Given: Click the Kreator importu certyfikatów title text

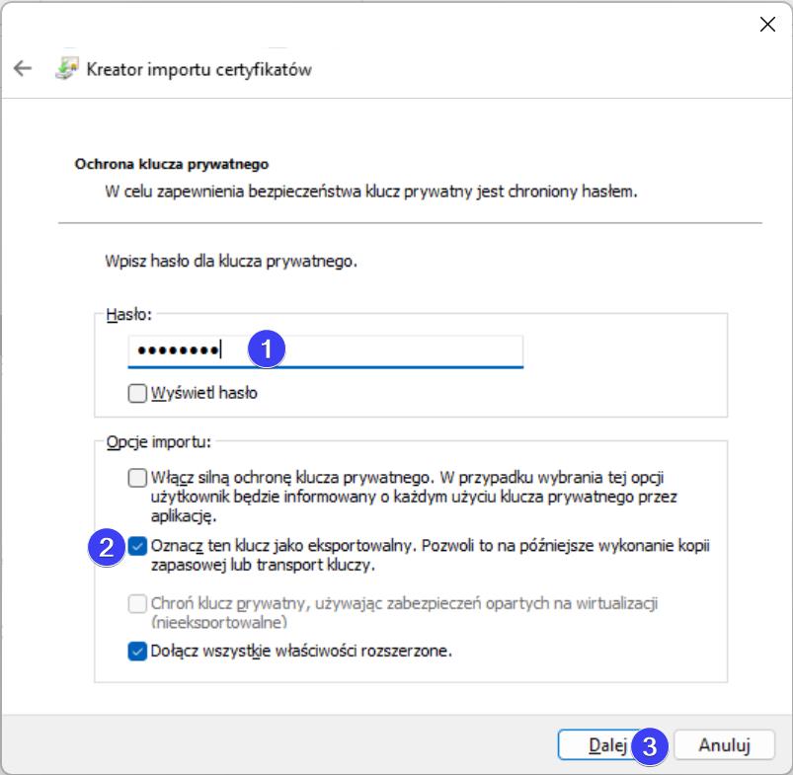Looking at the screenshot, I should pos(199,70).
